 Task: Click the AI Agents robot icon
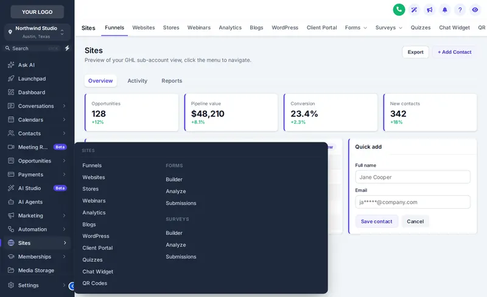point(11,201)
